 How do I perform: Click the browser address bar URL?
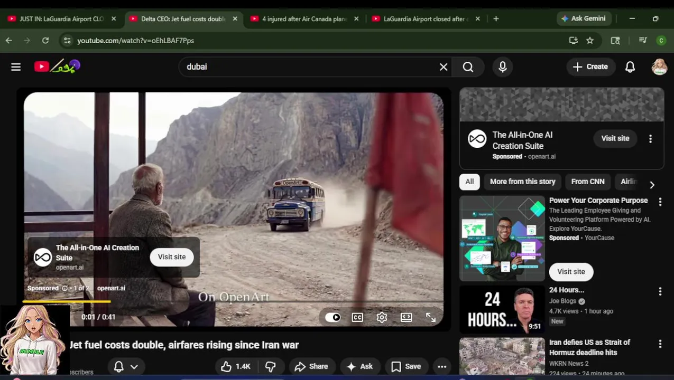click(x=135, y=40)
